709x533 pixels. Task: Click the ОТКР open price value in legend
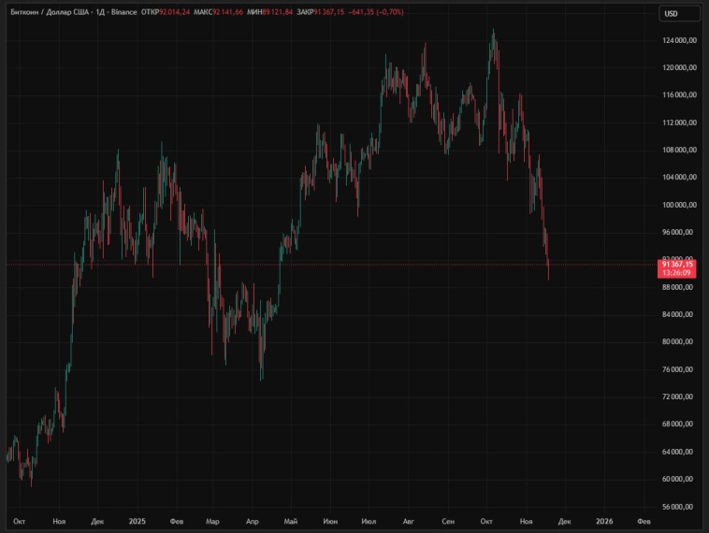pyautogui.click(x=174, y=11)
